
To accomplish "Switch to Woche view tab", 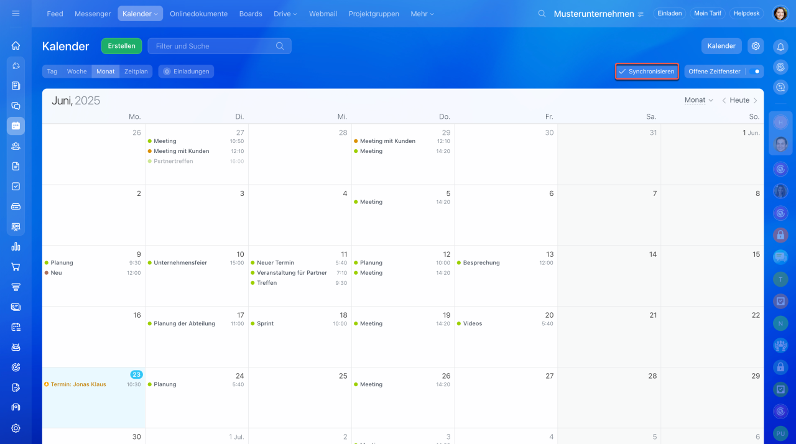I will click(76, 72).
